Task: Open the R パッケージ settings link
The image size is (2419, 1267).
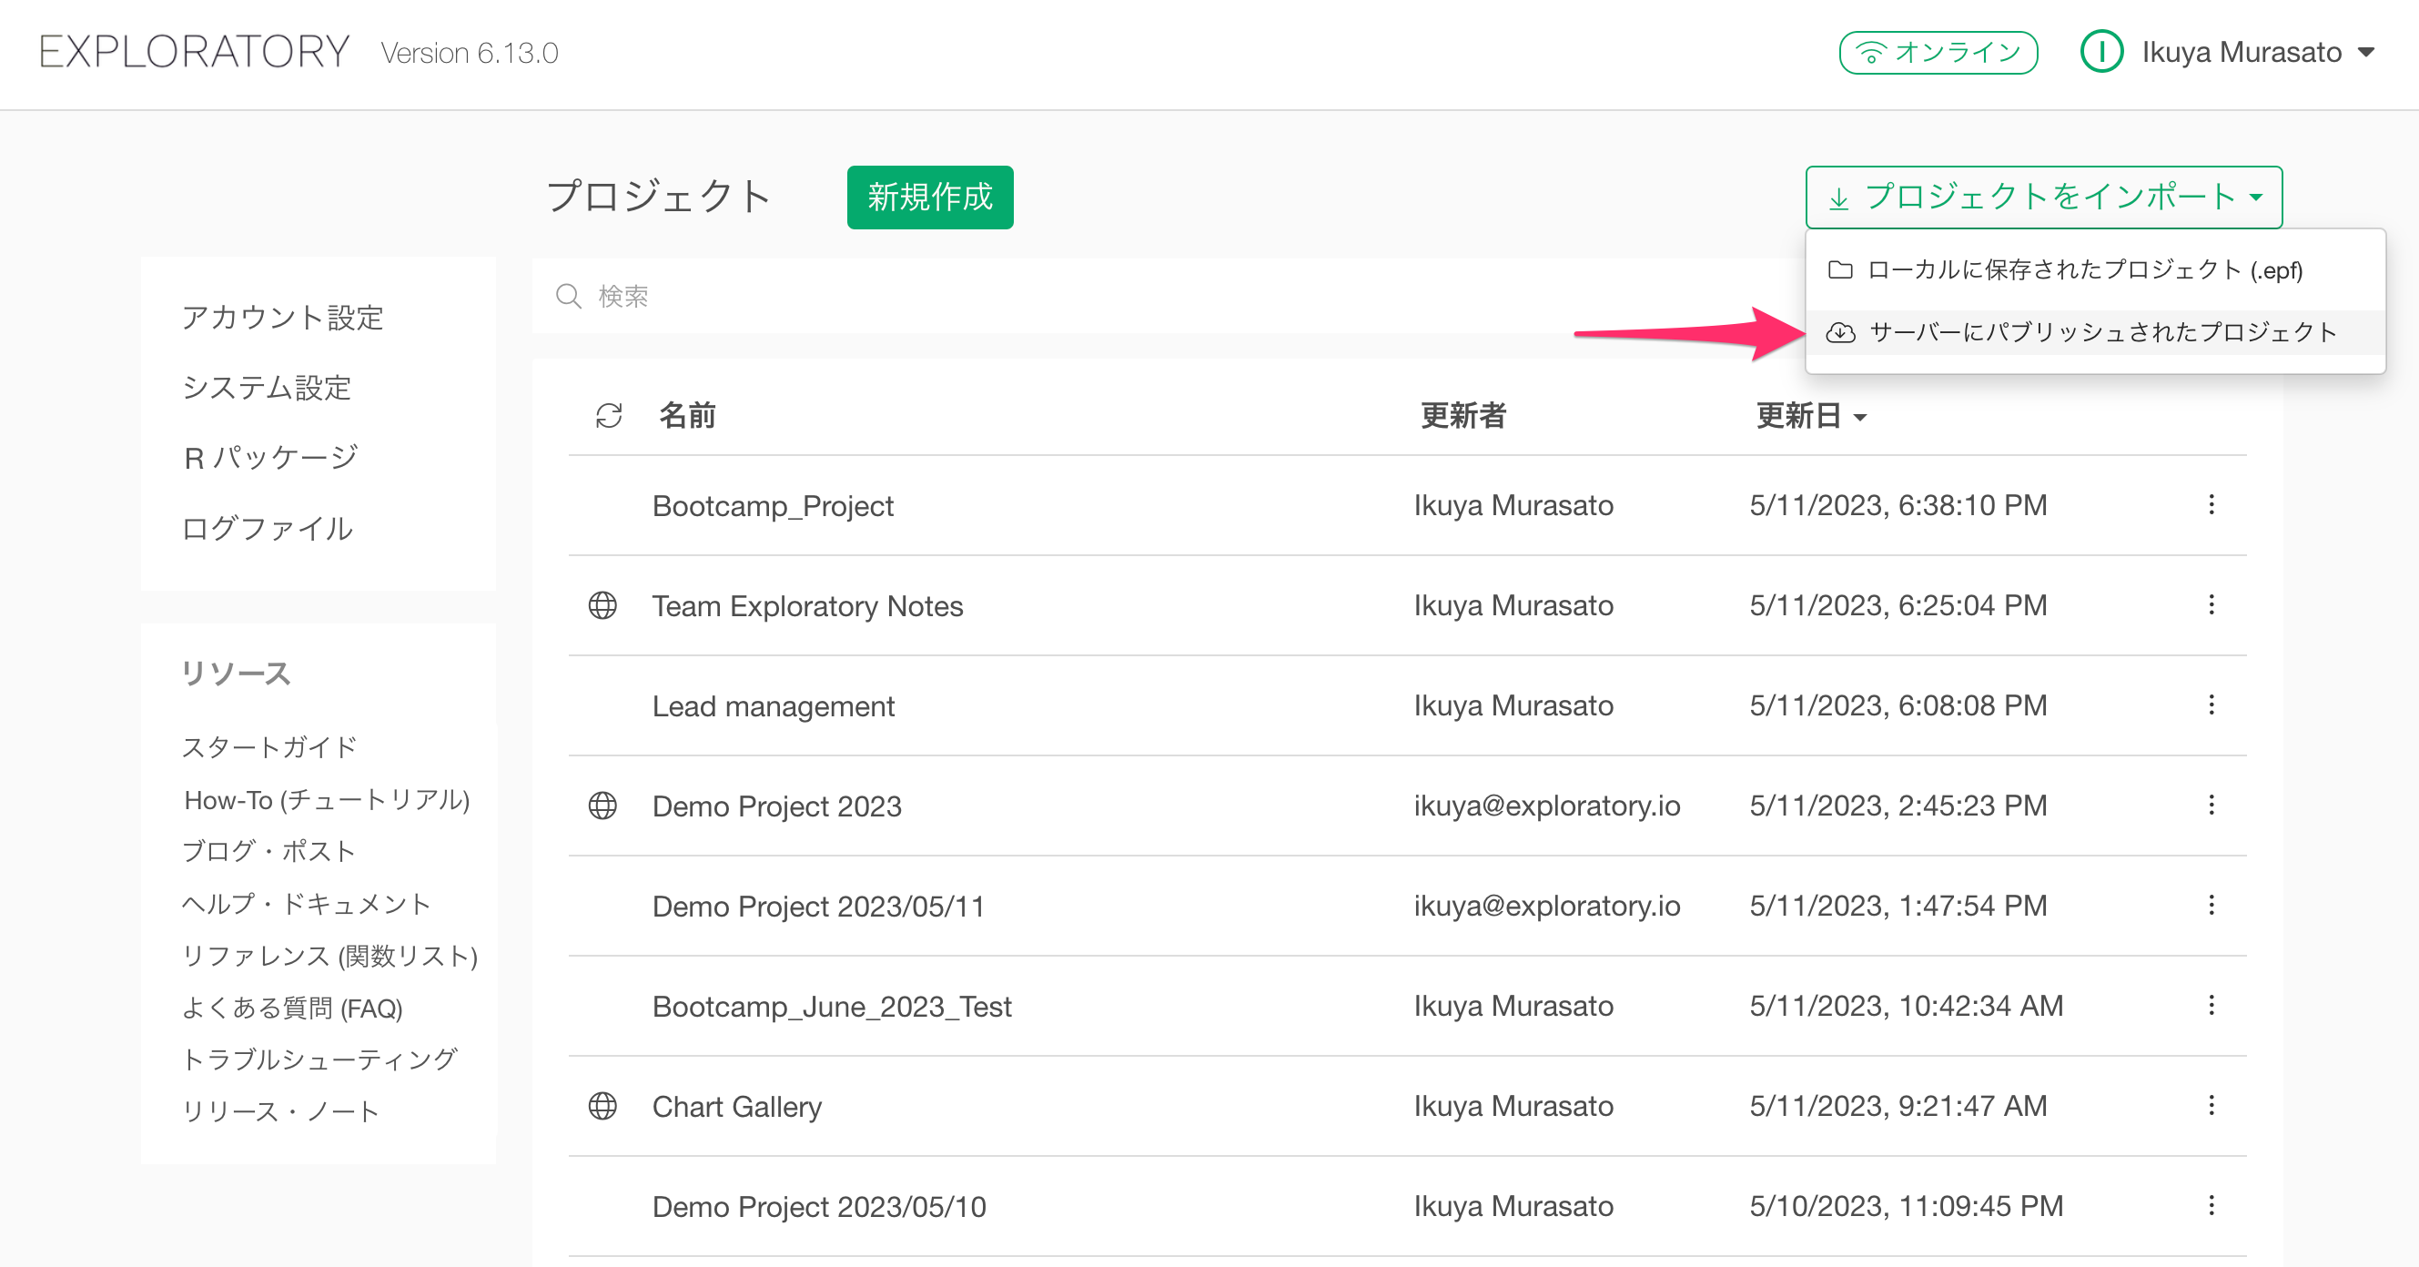Action: [x=270, y=458]
